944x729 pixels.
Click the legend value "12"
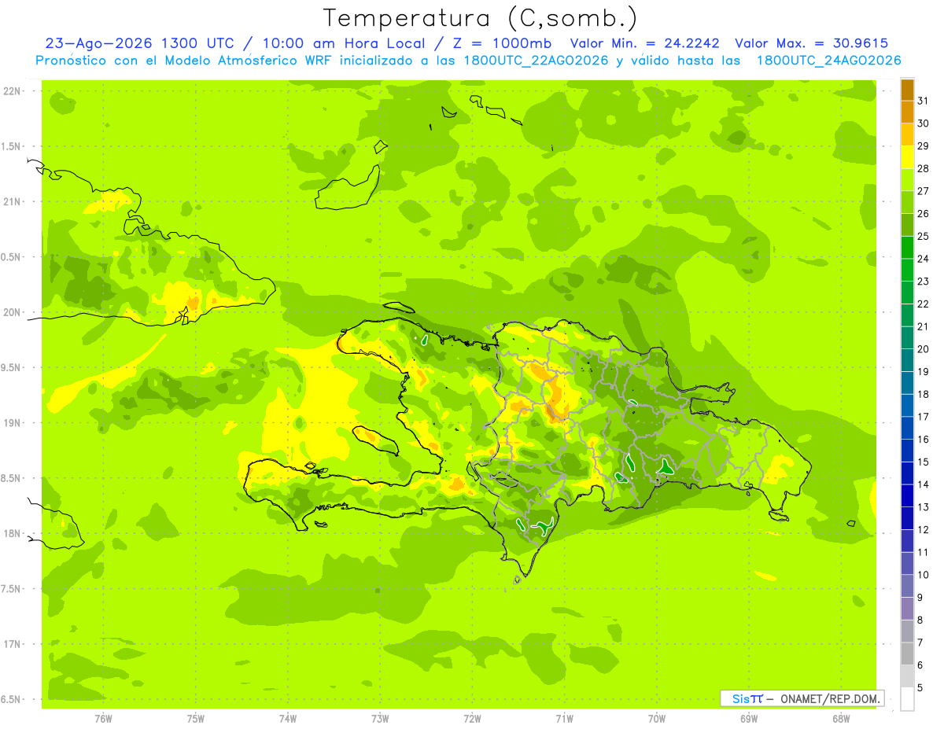coord(924,530)
